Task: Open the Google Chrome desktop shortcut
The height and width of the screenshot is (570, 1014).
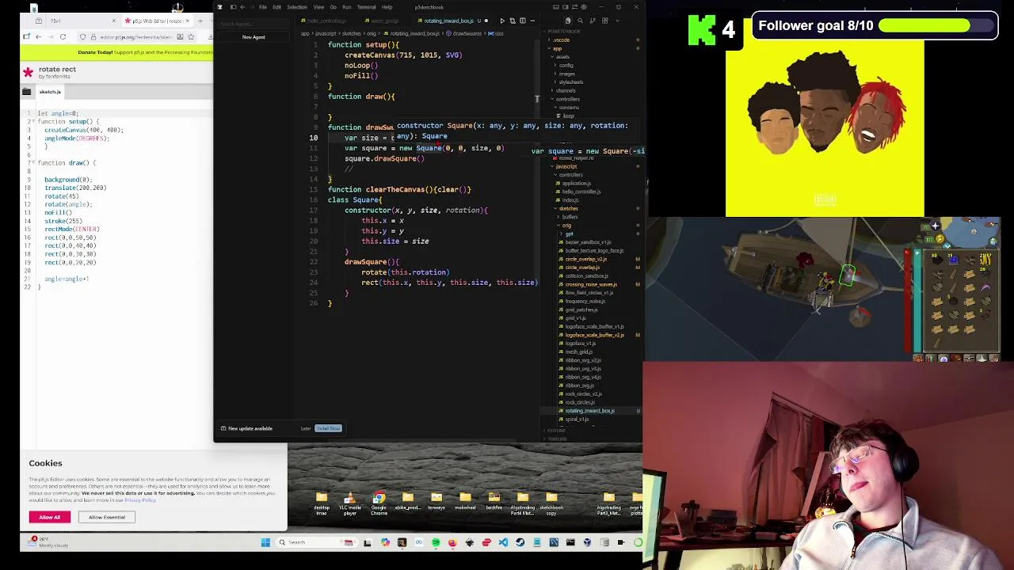Action: (x=379, y=503)
